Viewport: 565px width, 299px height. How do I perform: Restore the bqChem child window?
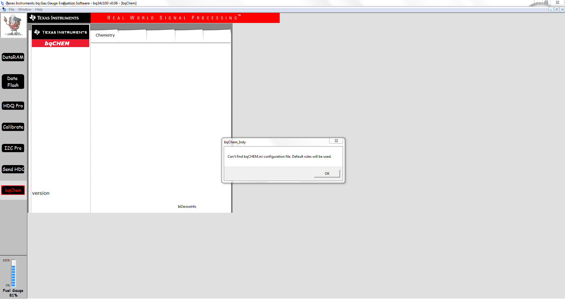point(556,9)
